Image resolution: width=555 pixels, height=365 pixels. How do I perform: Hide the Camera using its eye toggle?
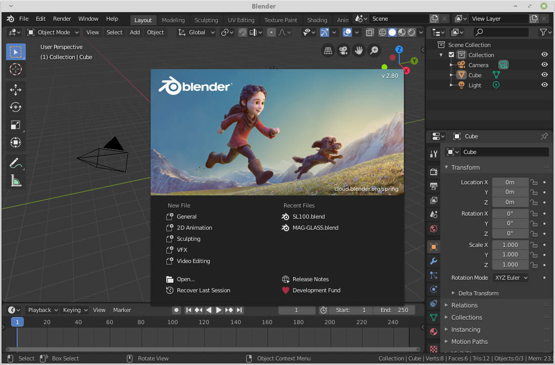(x=545, y=65)
